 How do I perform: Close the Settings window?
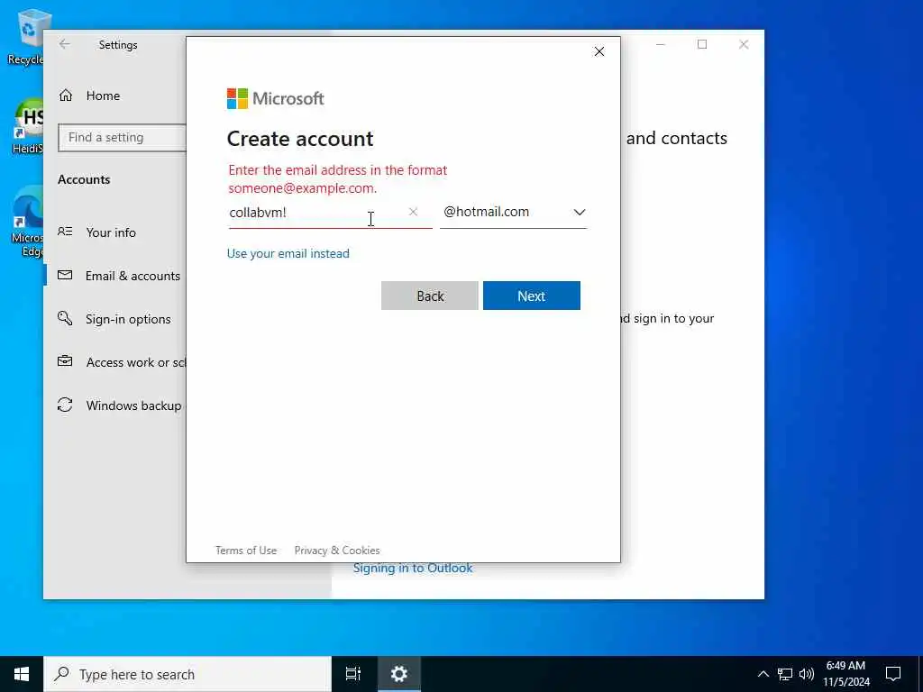(744, 44)
